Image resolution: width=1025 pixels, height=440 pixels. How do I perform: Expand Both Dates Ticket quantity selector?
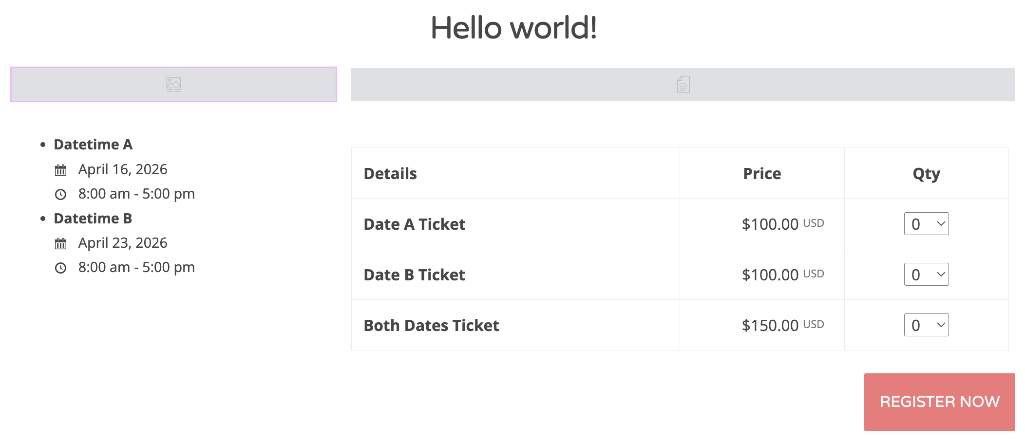926,325
